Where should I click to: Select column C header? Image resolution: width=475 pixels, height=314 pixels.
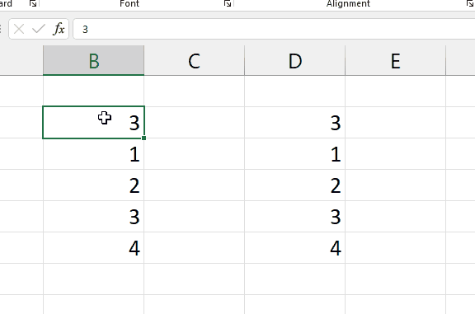tap(194, 60)
